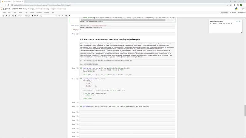Open the Kernel menu
This screenshot has height=138, width=246.
[32, 13]
